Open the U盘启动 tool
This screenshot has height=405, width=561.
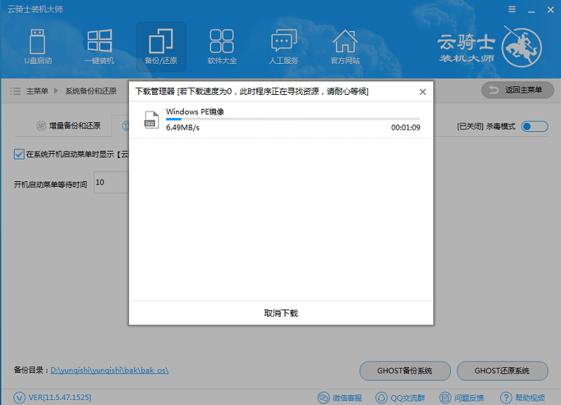point(38,46)
